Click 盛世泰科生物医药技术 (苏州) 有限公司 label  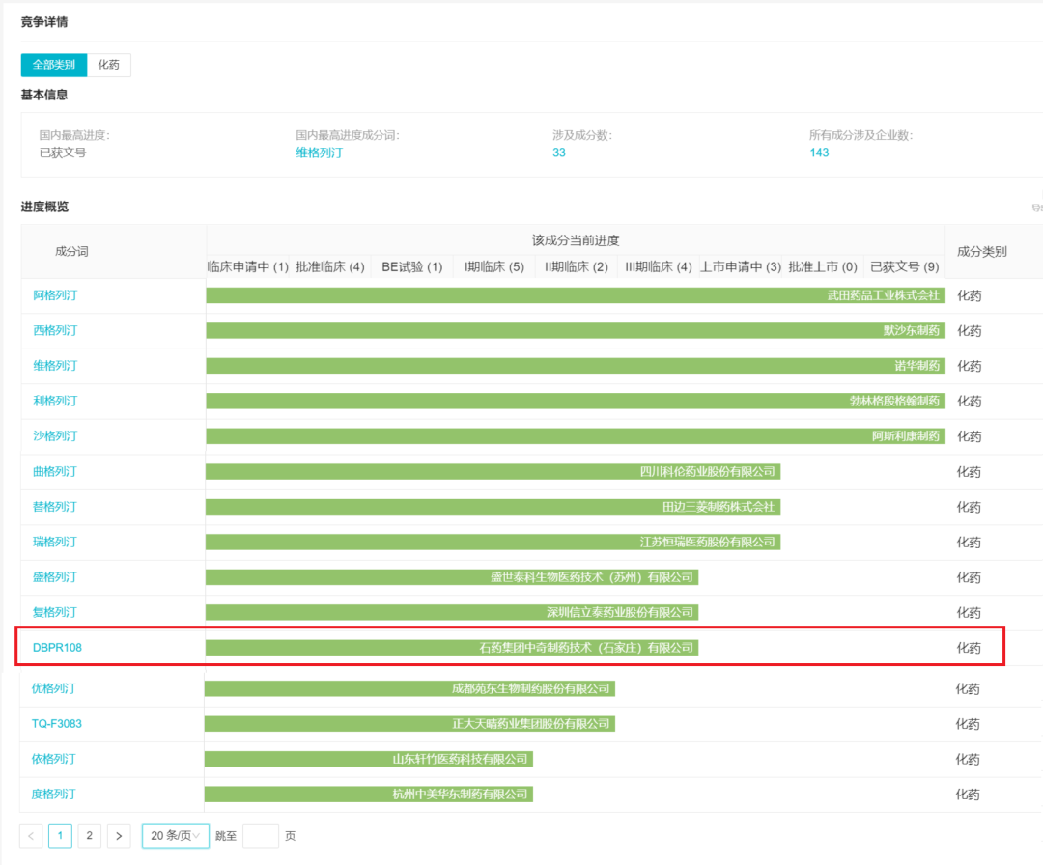[592, 577]
